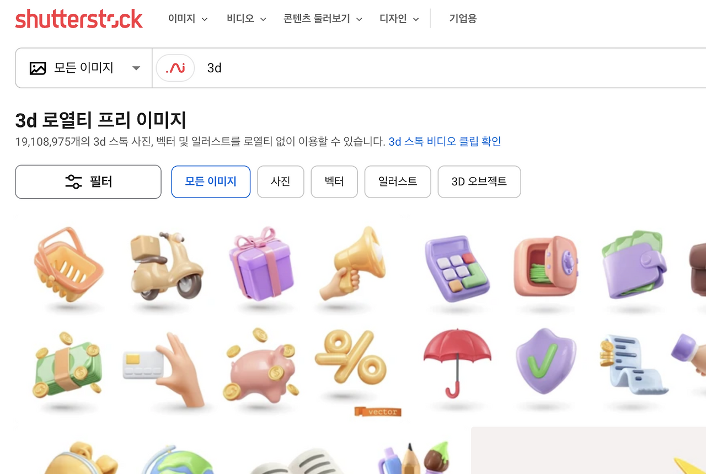Switch to the 벡터 filter tab

pyautogui.click(x=334, y=182)
